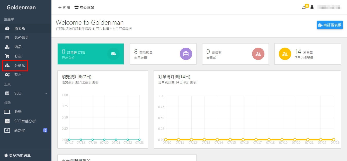Click the 07/17 data point in 瀏覽統計圖
This screenshot has width=347, height=161.
[x=69, y=140]
